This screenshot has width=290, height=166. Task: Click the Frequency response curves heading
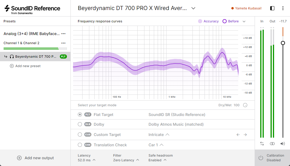pyautogui.click(x=100, y=21)
